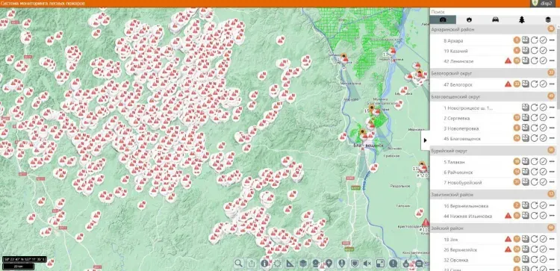Viewport: 560px width, 271px height.
Task: Click the camera list vertical scrollbar
Action: [x=559, y=68]
